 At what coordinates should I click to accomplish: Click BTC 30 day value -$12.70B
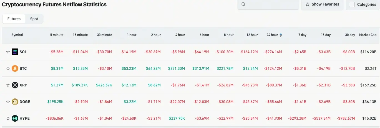(347, 68)
